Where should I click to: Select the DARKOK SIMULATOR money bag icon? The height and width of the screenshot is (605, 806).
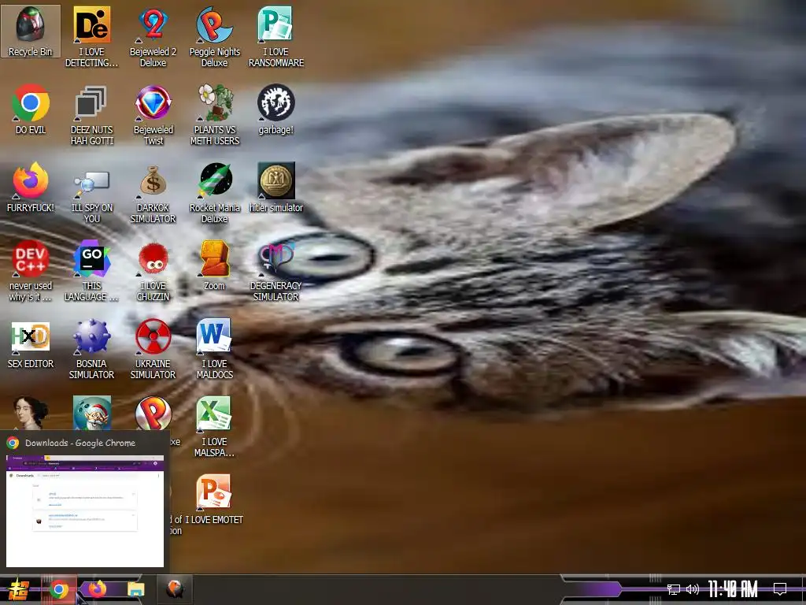pos(153,193)
